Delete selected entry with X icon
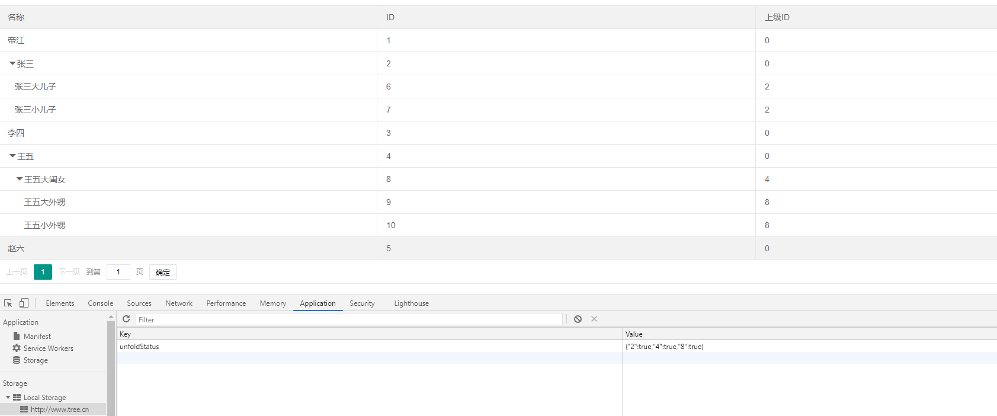The height and width of the screenshot is (416, 997). [594, 319]
